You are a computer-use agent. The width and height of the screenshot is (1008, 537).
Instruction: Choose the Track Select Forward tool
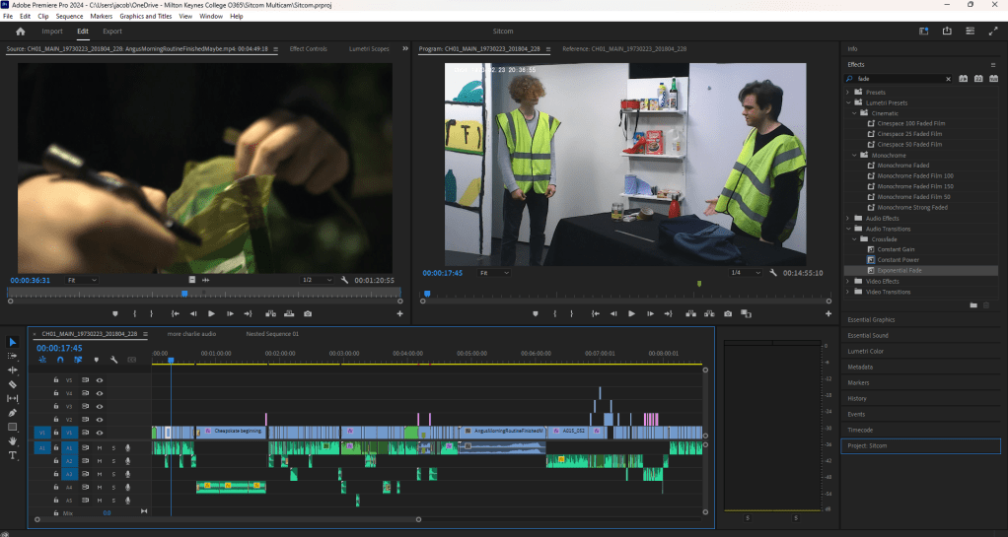[x=13, y=356]
